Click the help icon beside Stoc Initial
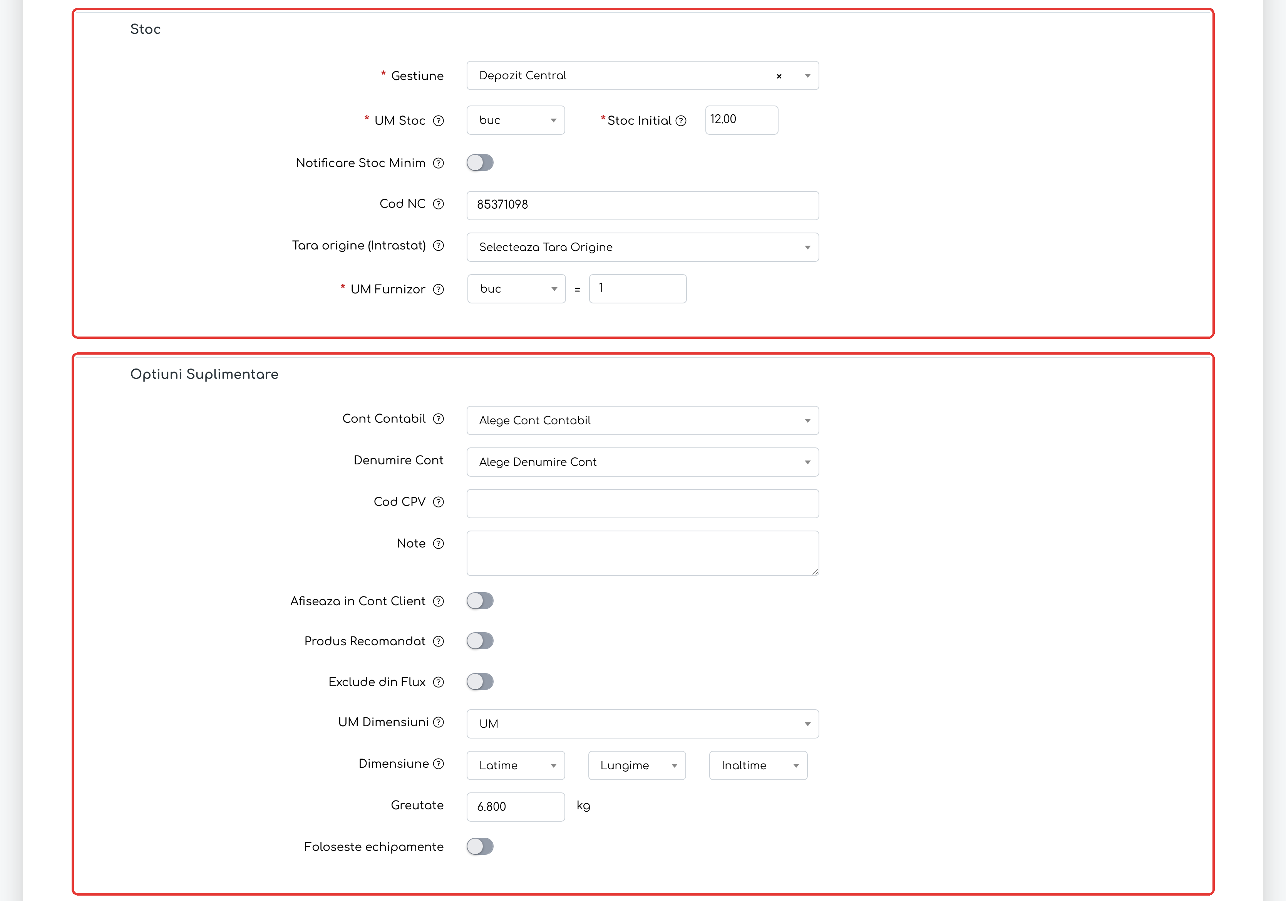The image size is (1286, 901). [x=680, y=121]
